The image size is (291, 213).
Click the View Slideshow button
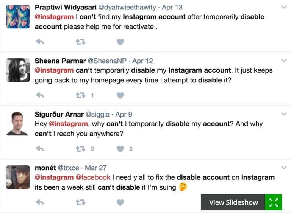tap(233, 202)
